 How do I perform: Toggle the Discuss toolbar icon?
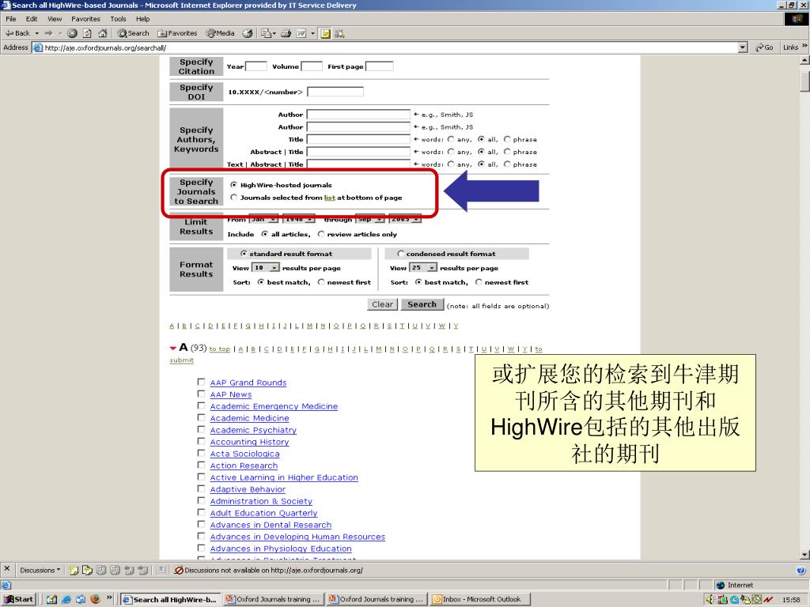click(325, 33)
